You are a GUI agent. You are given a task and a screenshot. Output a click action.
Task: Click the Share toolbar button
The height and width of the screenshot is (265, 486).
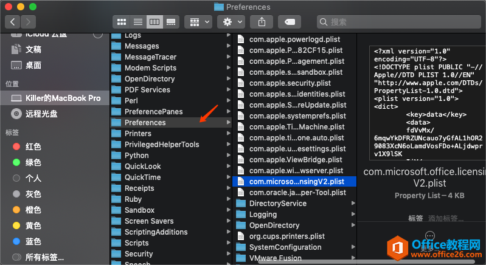pyautogui.click(x=262, y=22)
